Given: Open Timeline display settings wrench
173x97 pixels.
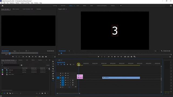Looking at the screenshot, I should (71, 64).
